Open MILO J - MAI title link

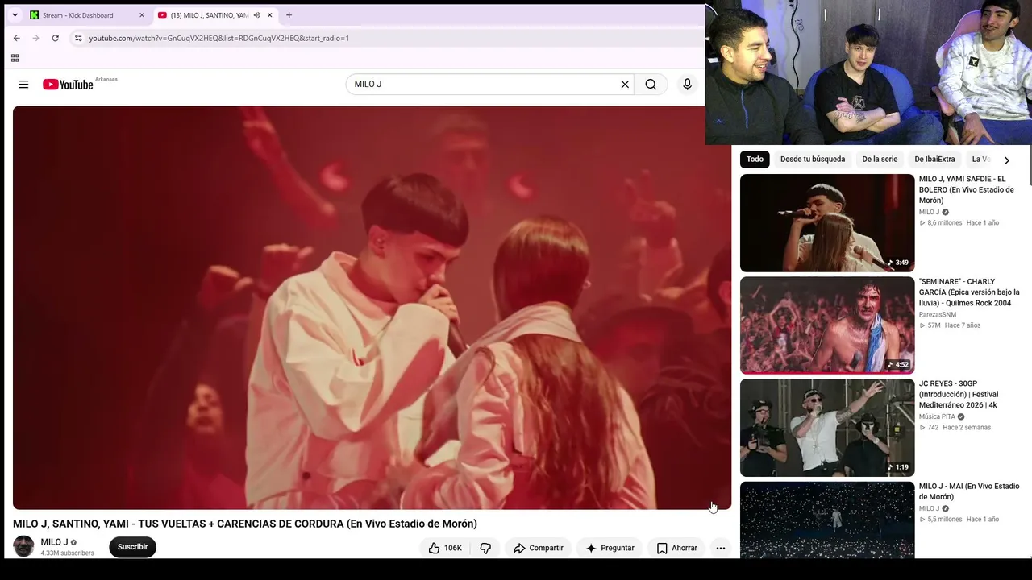tap(969, 491)
